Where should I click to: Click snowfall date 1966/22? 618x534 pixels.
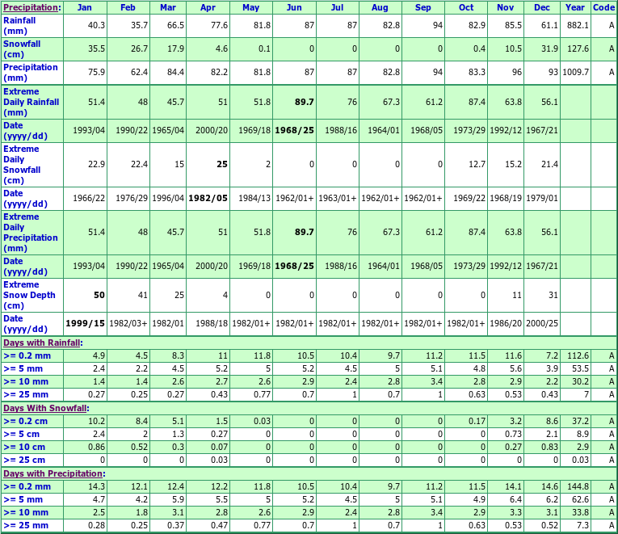89,198
